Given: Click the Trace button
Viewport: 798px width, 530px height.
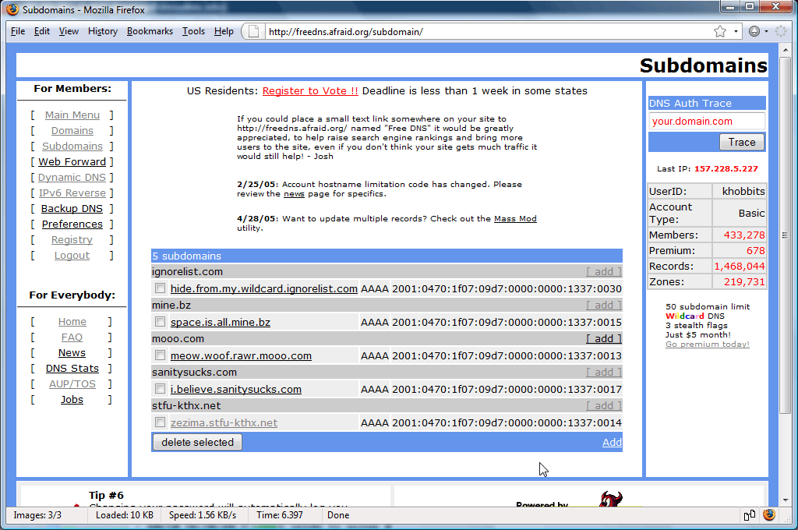Looking at the screenshot, I should 742,142.
